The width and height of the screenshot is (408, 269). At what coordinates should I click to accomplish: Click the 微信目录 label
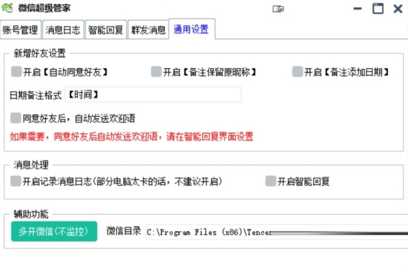point(124,231)
